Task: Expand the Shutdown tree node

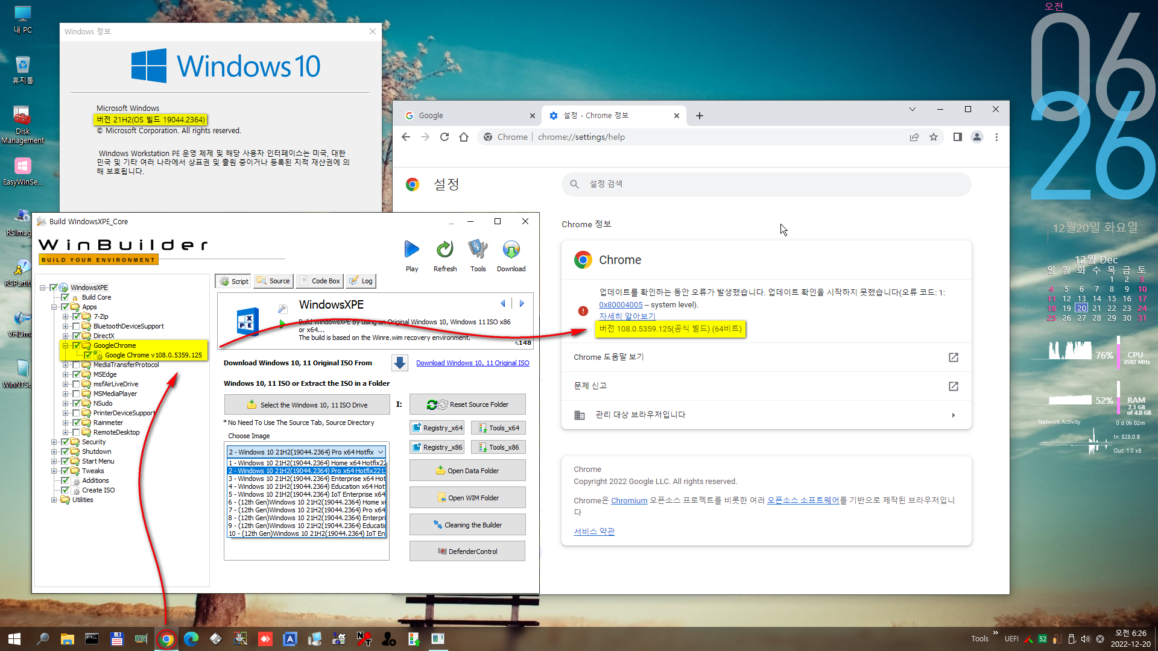Action: click(54, 451)
